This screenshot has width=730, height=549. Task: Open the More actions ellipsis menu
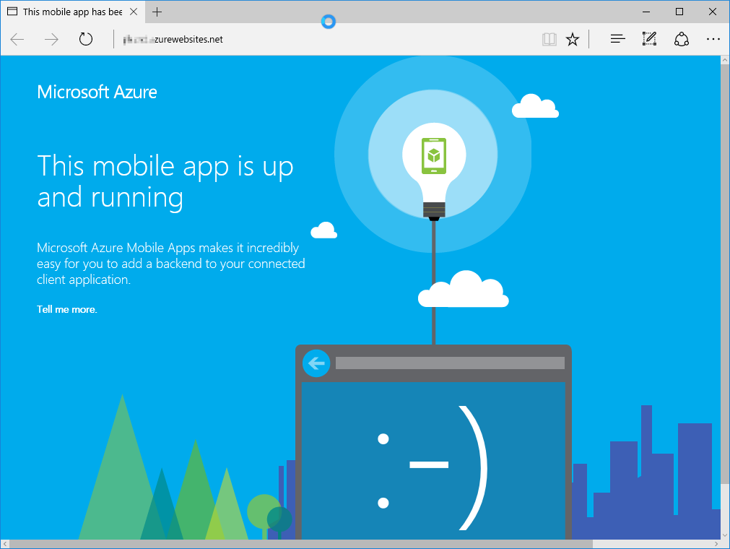pyautogui.click(x=713, y=39)
